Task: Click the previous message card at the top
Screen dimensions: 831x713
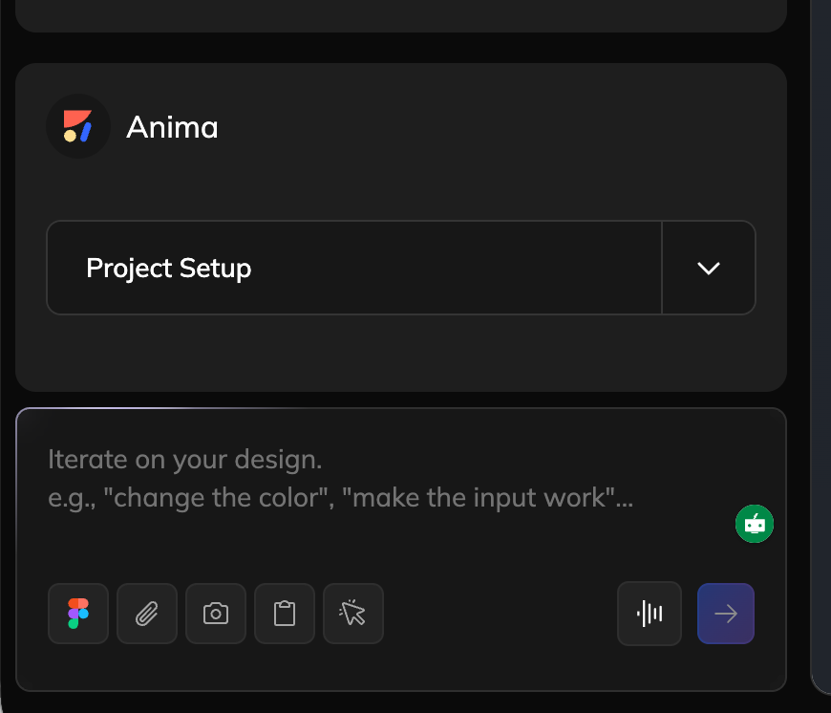Action: pyautogui.click(x=401, y=13)
